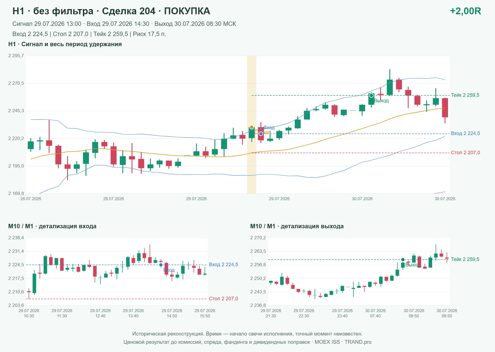This screenshot has width=495, height=352.
Task: Click the +2,00R result value
Action: click(465, 11)
